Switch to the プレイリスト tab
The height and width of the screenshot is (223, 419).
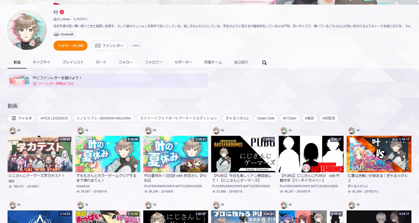(73, 62)
